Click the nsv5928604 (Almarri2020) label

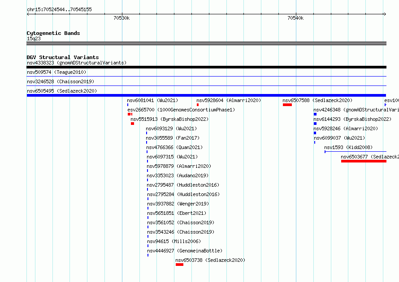click(x=229, y=100)
